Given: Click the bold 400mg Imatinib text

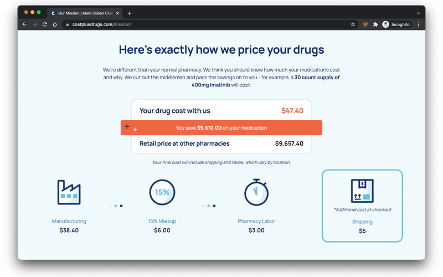Looking at the screenshot, I should (211, 85).
